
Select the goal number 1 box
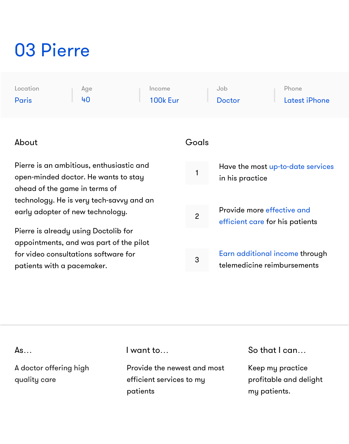pyautogui.click(x=197, y=173)
